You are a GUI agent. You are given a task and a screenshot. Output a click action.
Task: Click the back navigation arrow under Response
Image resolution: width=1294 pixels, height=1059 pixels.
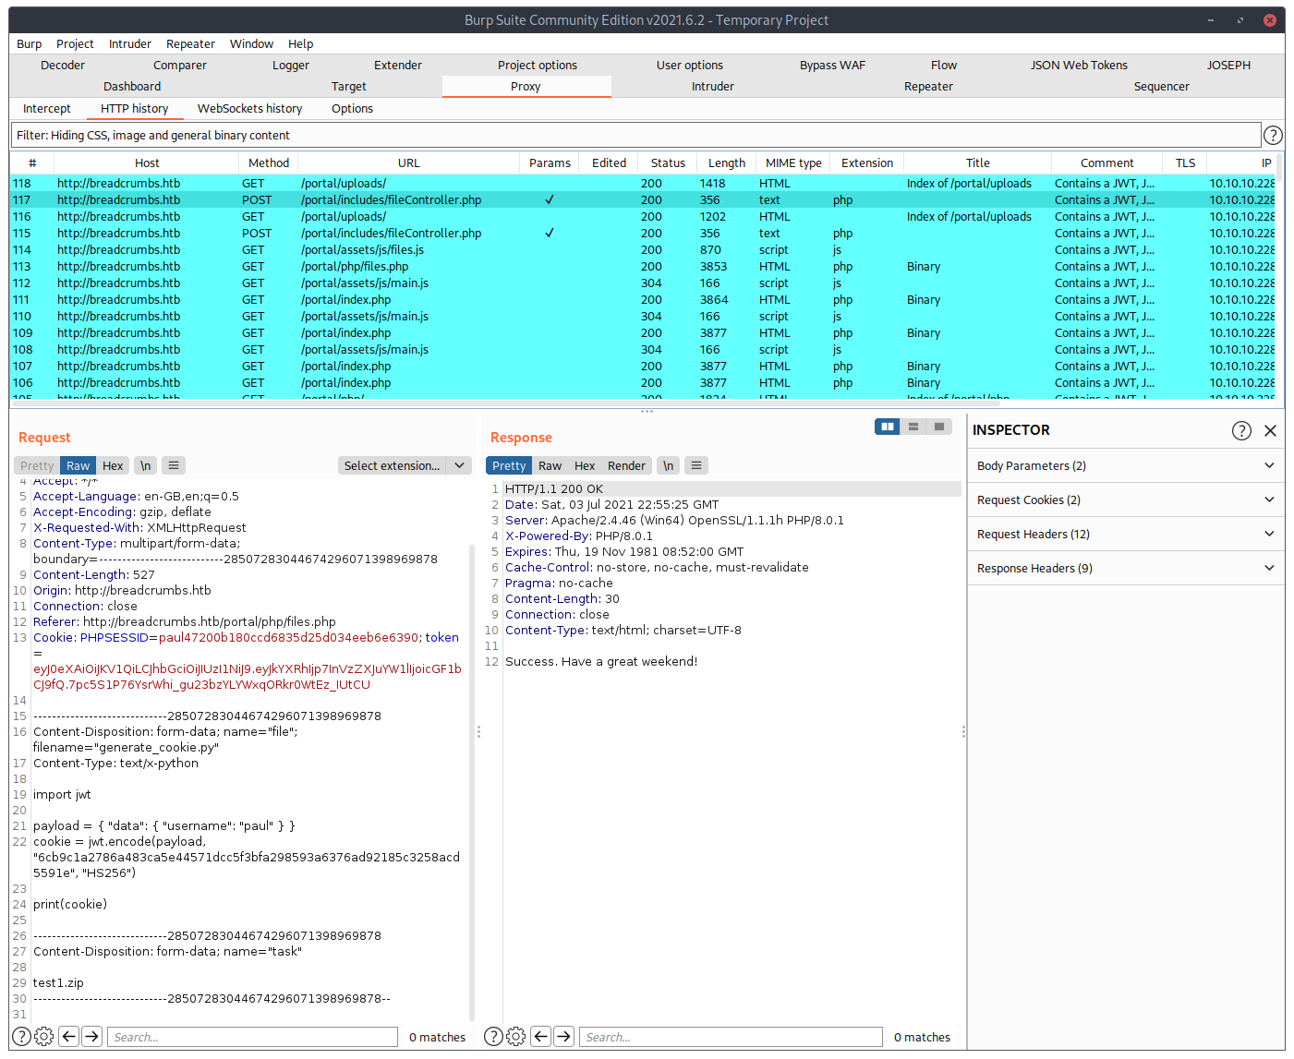click(540, 1036)
